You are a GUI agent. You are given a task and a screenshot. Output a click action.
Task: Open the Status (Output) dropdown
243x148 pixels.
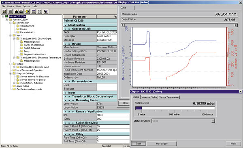(x=213, y=121)
